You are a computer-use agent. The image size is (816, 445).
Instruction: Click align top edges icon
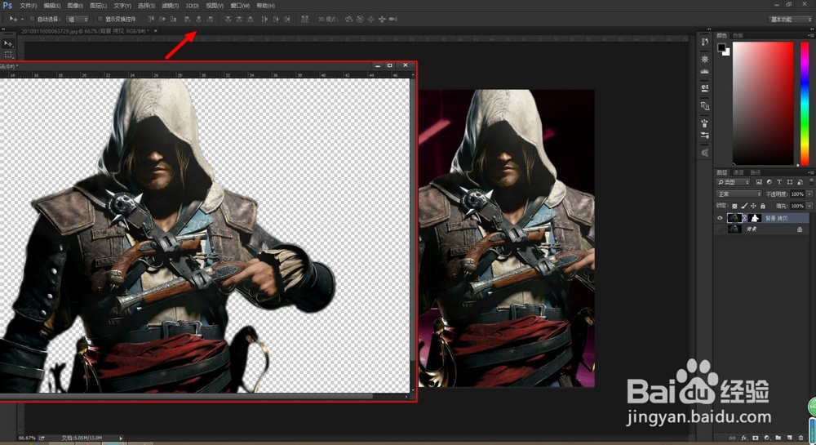pos(152,19)
